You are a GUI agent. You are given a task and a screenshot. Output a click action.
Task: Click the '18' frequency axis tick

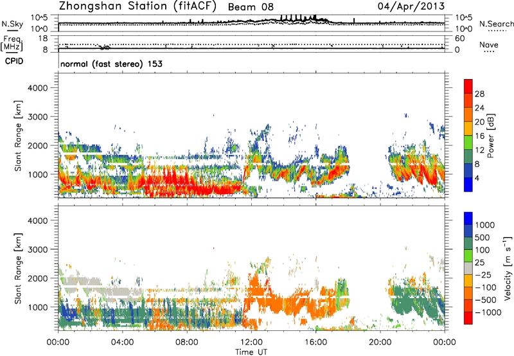[42, 39]
